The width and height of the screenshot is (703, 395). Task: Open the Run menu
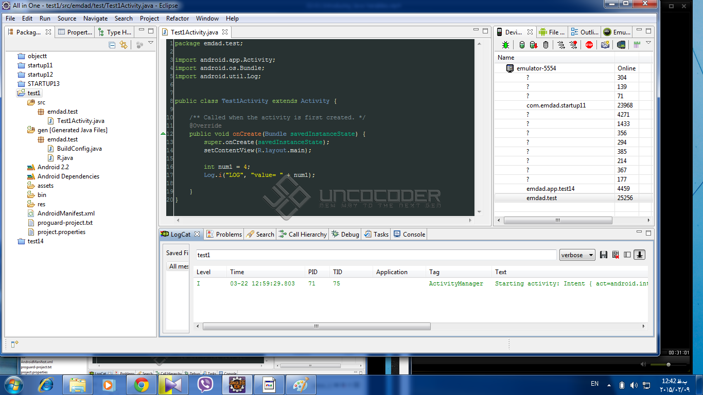(x=45, y=19)
